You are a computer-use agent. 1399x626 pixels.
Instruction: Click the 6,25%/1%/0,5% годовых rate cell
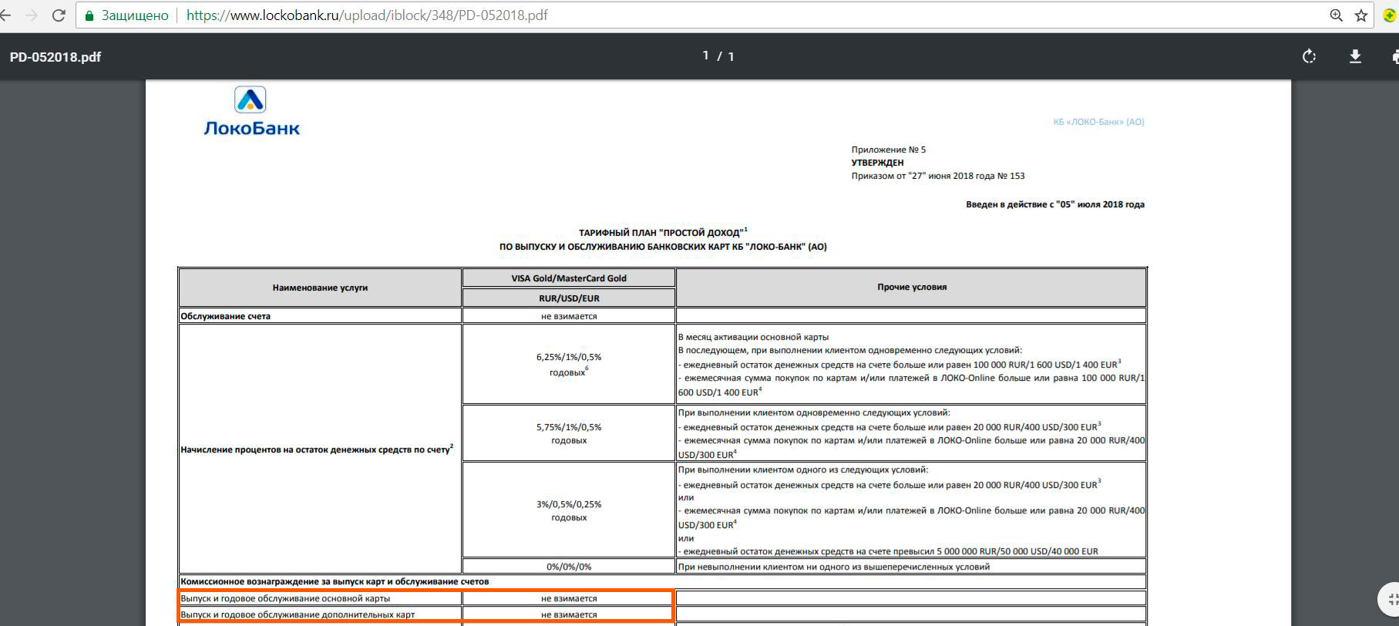coord(569,365)
